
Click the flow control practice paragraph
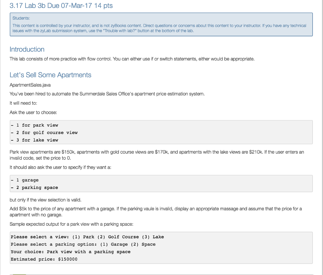(x=132, y=59)
